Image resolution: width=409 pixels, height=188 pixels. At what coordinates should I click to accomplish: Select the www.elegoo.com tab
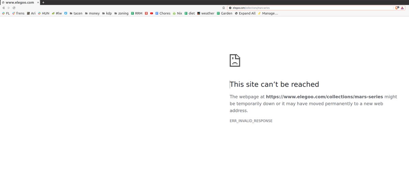pyautogui.click(x=20, y=2)
